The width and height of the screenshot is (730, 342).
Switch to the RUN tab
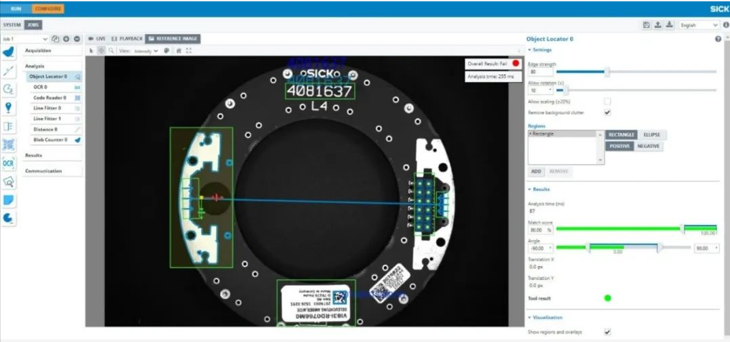[16, 9]
